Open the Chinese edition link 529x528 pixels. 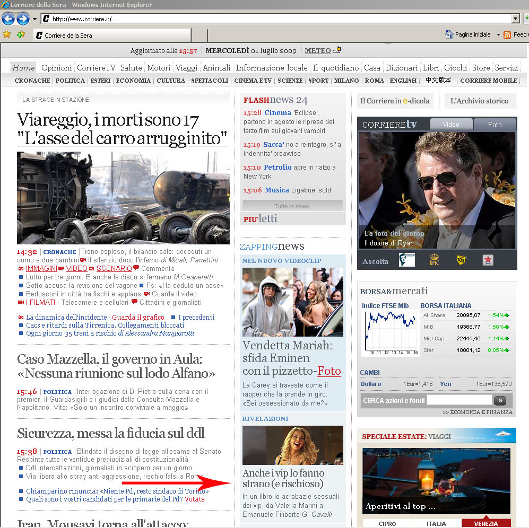pyautogui.click(x=438, y=80)
